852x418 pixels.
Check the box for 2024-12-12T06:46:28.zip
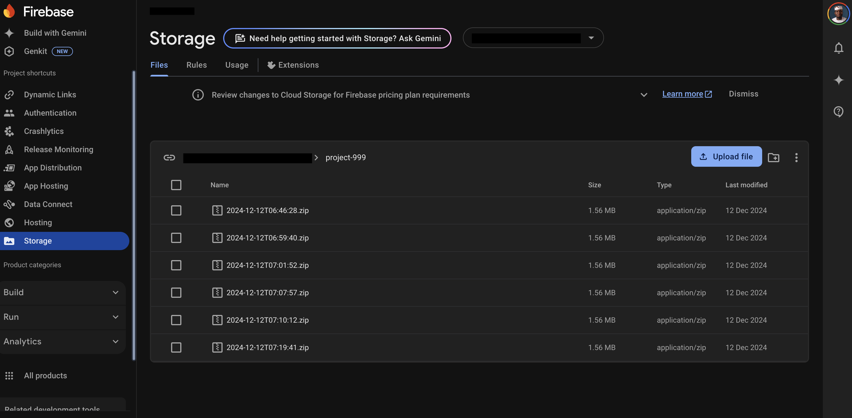(x=176, y=210)
